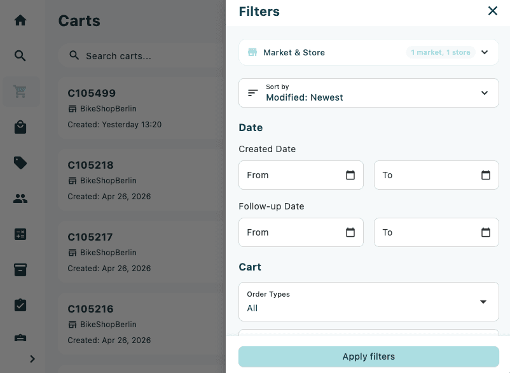This screenshot has height=373, width=510.
Task: Click store icon under cart C105217
Action: tap(72, 253)
